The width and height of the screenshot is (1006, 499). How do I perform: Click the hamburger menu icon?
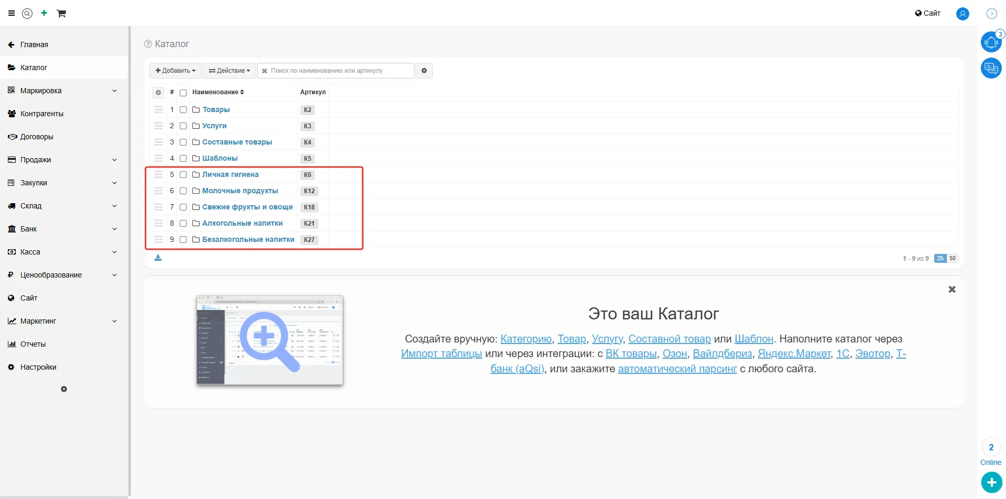12,14
